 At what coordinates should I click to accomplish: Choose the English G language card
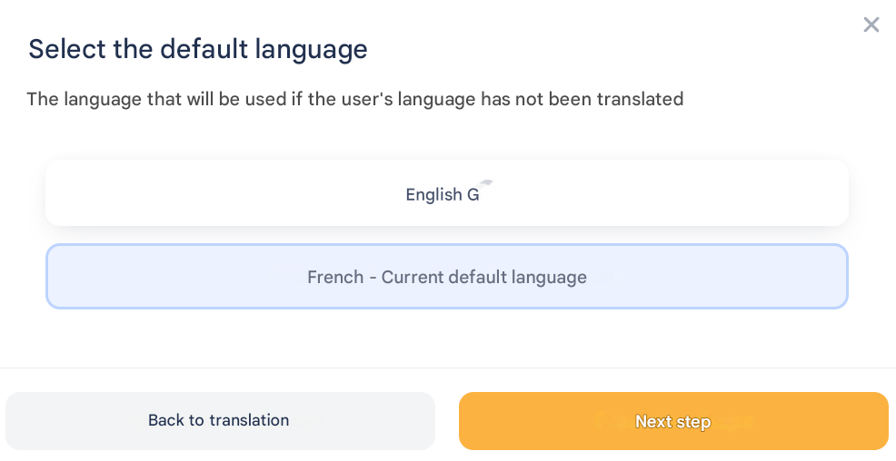point(273,193)
